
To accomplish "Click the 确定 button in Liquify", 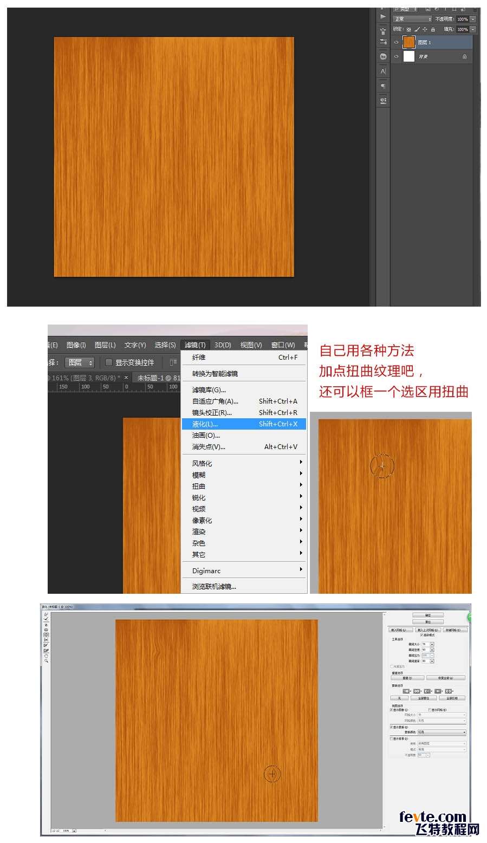I will point(428,615).
